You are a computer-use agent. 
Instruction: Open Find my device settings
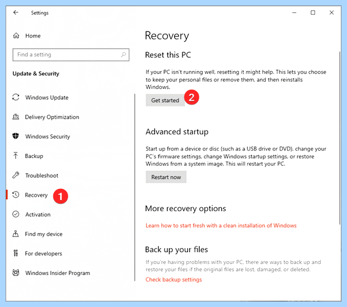point(44,234)
